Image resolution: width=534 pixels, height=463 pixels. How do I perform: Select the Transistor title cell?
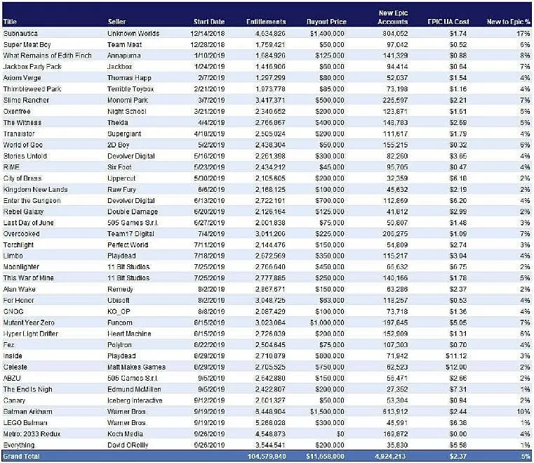click(19, 133)
